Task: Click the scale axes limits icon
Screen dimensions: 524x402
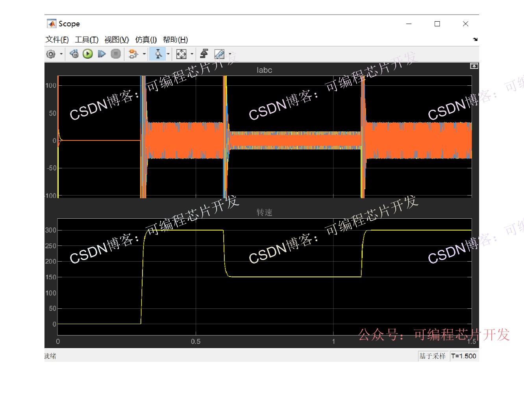Action: click(181, 54)
